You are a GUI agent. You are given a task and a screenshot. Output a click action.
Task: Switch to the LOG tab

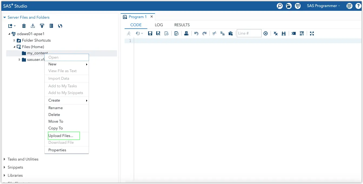(x=159, y=25)
